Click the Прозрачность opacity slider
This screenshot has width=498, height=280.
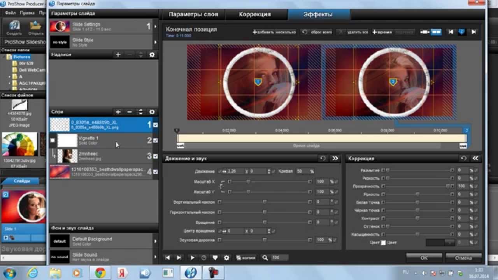tap(417, 186)
